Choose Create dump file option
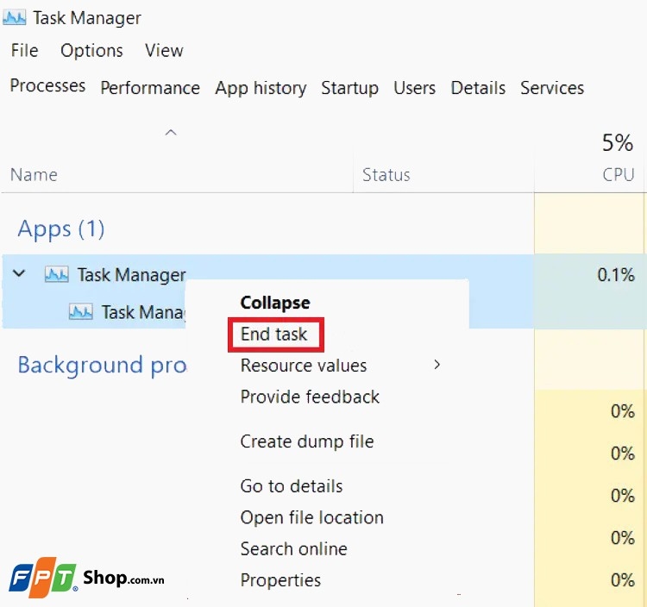This screenshot has width=647, height=607. 307,441
